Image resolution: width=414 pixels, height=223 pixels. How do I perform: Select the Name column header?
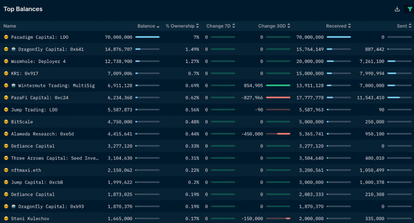pyautogui.click(x=9, y=26)
